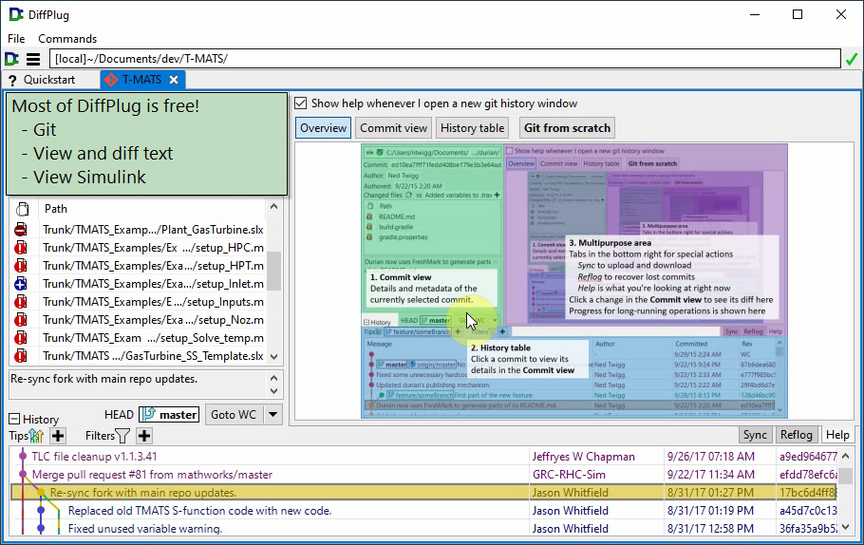This screenshot has width=864, height=545.
Task: Click modified icon beside setup_HPC.m
Action: pyautogui.click(x=20, y=248)
